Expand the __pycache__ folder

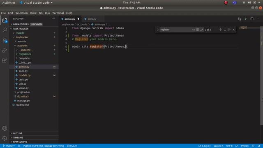25,50
